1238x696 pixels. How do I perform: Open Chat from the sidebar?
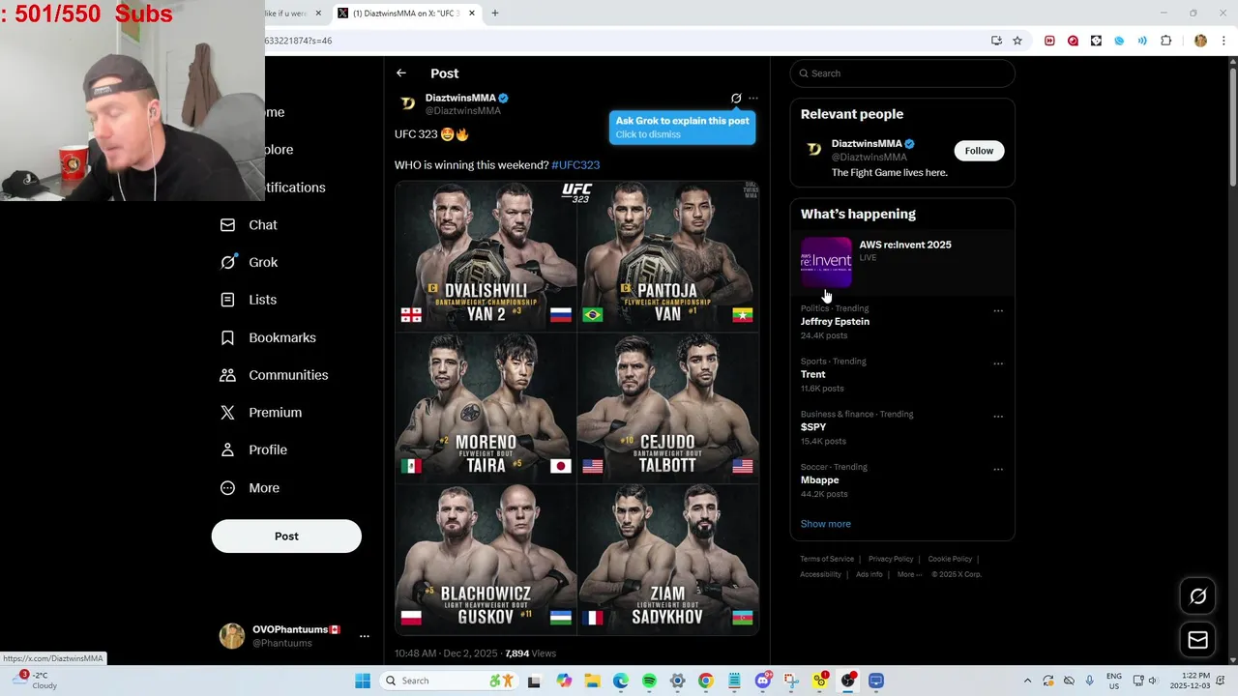point(249,225)
